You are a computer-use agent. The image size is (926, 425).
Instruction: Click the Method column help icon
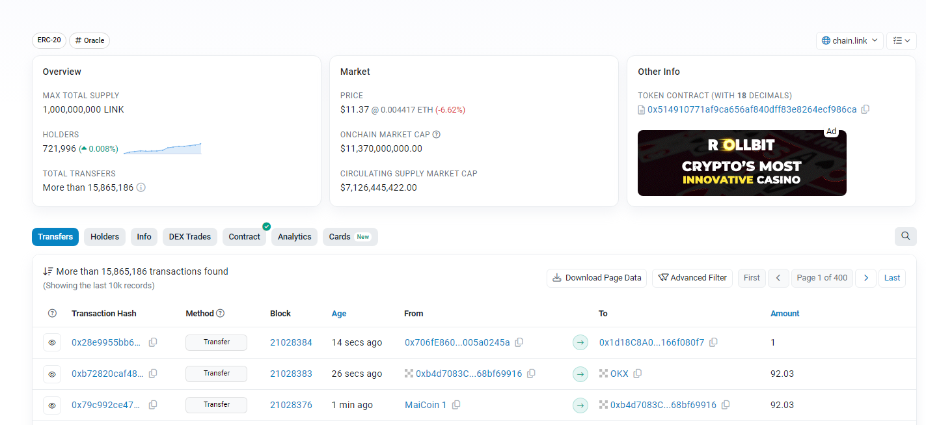tap(222, 313)
